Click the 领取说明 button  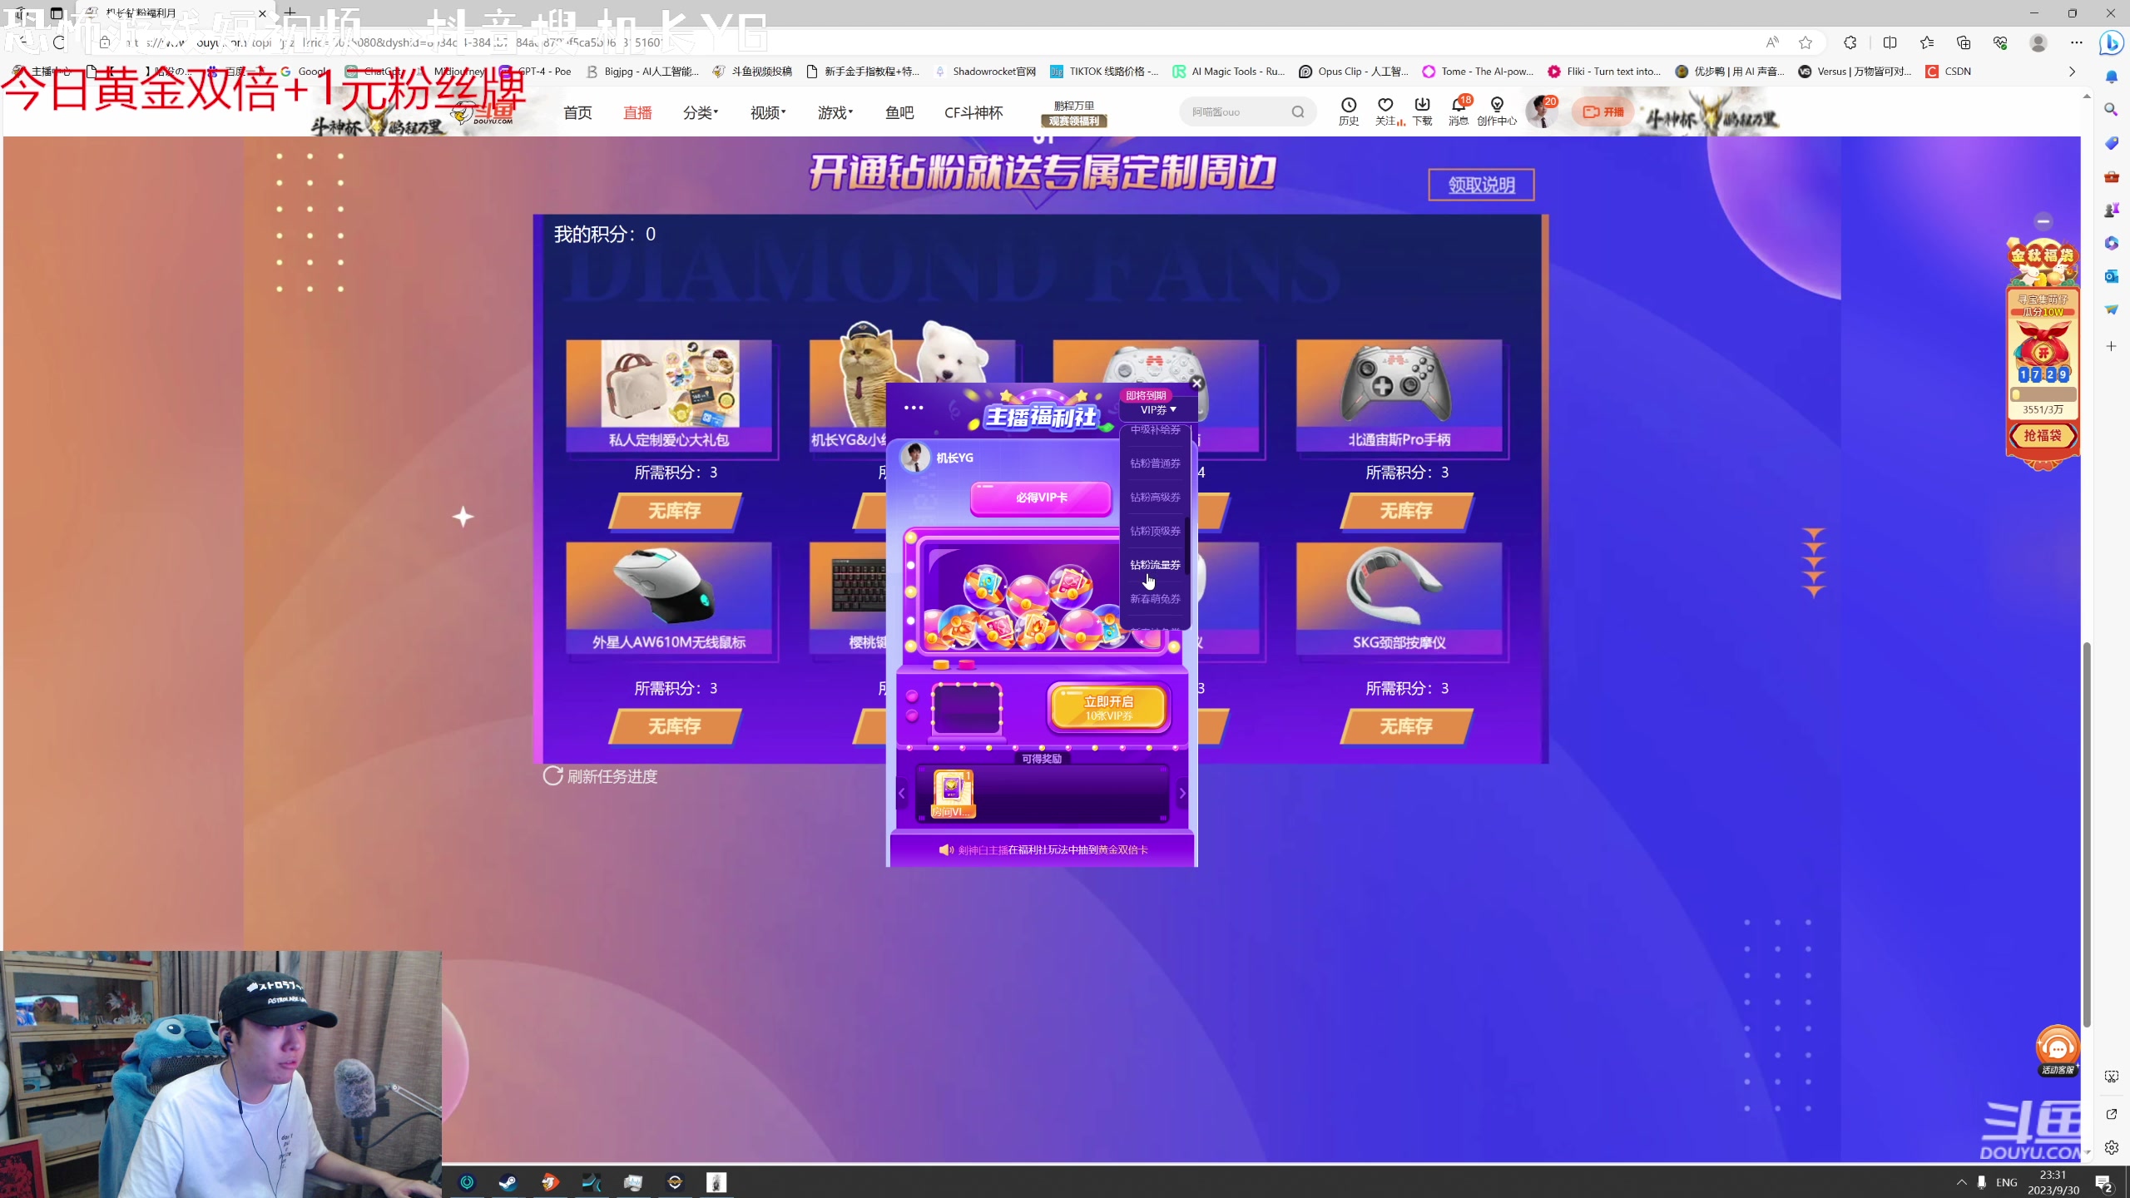point(1481,185)
